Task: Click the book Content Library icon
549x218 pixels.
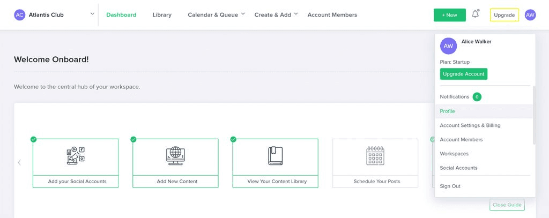Action: [275, 156]
